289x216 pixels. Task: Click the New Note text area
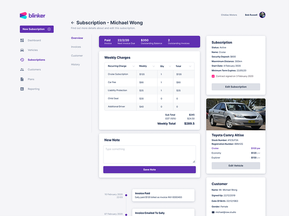(149, 154)
